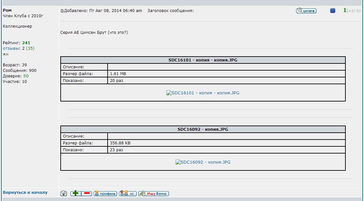Click the green post rating number 1
The height and width of the screenshot is (201, 364).
(344, 10)
